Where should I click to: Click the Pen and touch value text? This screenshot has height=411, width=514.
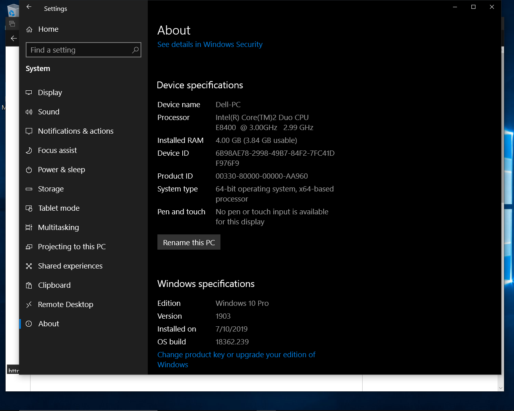tap(272, 217)
